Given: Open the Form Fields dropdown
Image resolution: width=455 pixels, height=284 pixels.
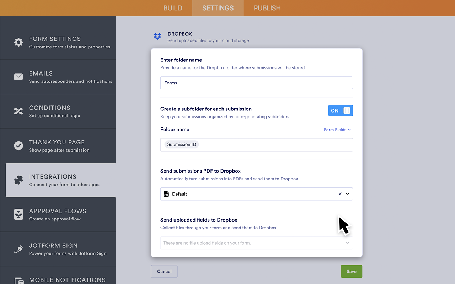Looking at the screenshot, I should coord(337,130).
